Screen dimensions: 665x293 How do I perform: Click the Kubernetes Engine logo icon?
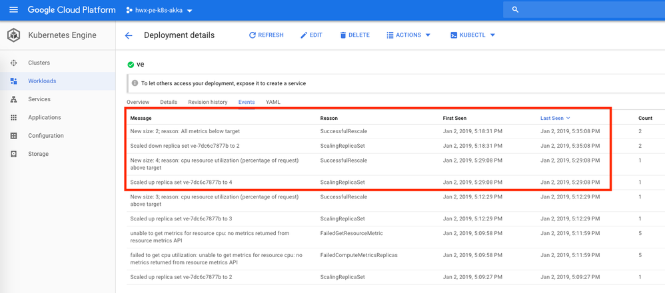click(x=13, y=35)
